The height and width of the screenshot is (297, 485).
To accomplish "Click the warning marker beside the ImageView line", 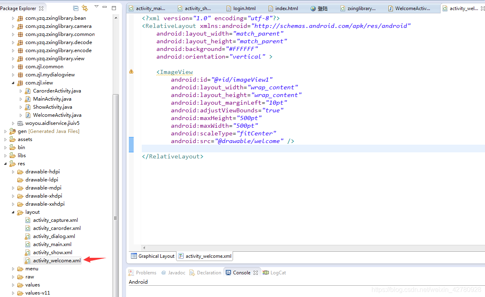I will [x=131, y=72].
